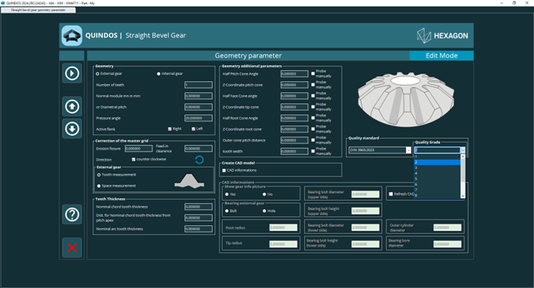Choose quality grade 5 from list
This screenshot has height=288, width=534.
437,179
